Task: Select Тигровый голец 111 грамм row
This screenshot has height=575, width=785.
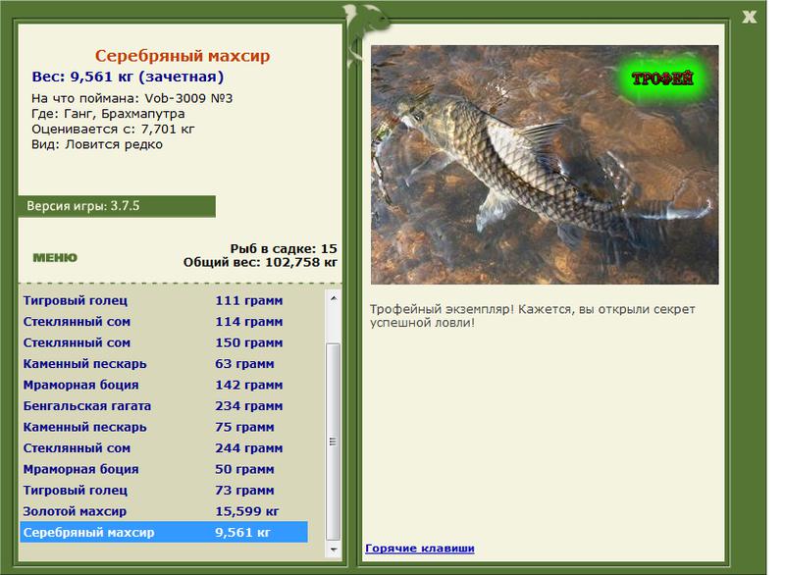Action: coord(164,301)
